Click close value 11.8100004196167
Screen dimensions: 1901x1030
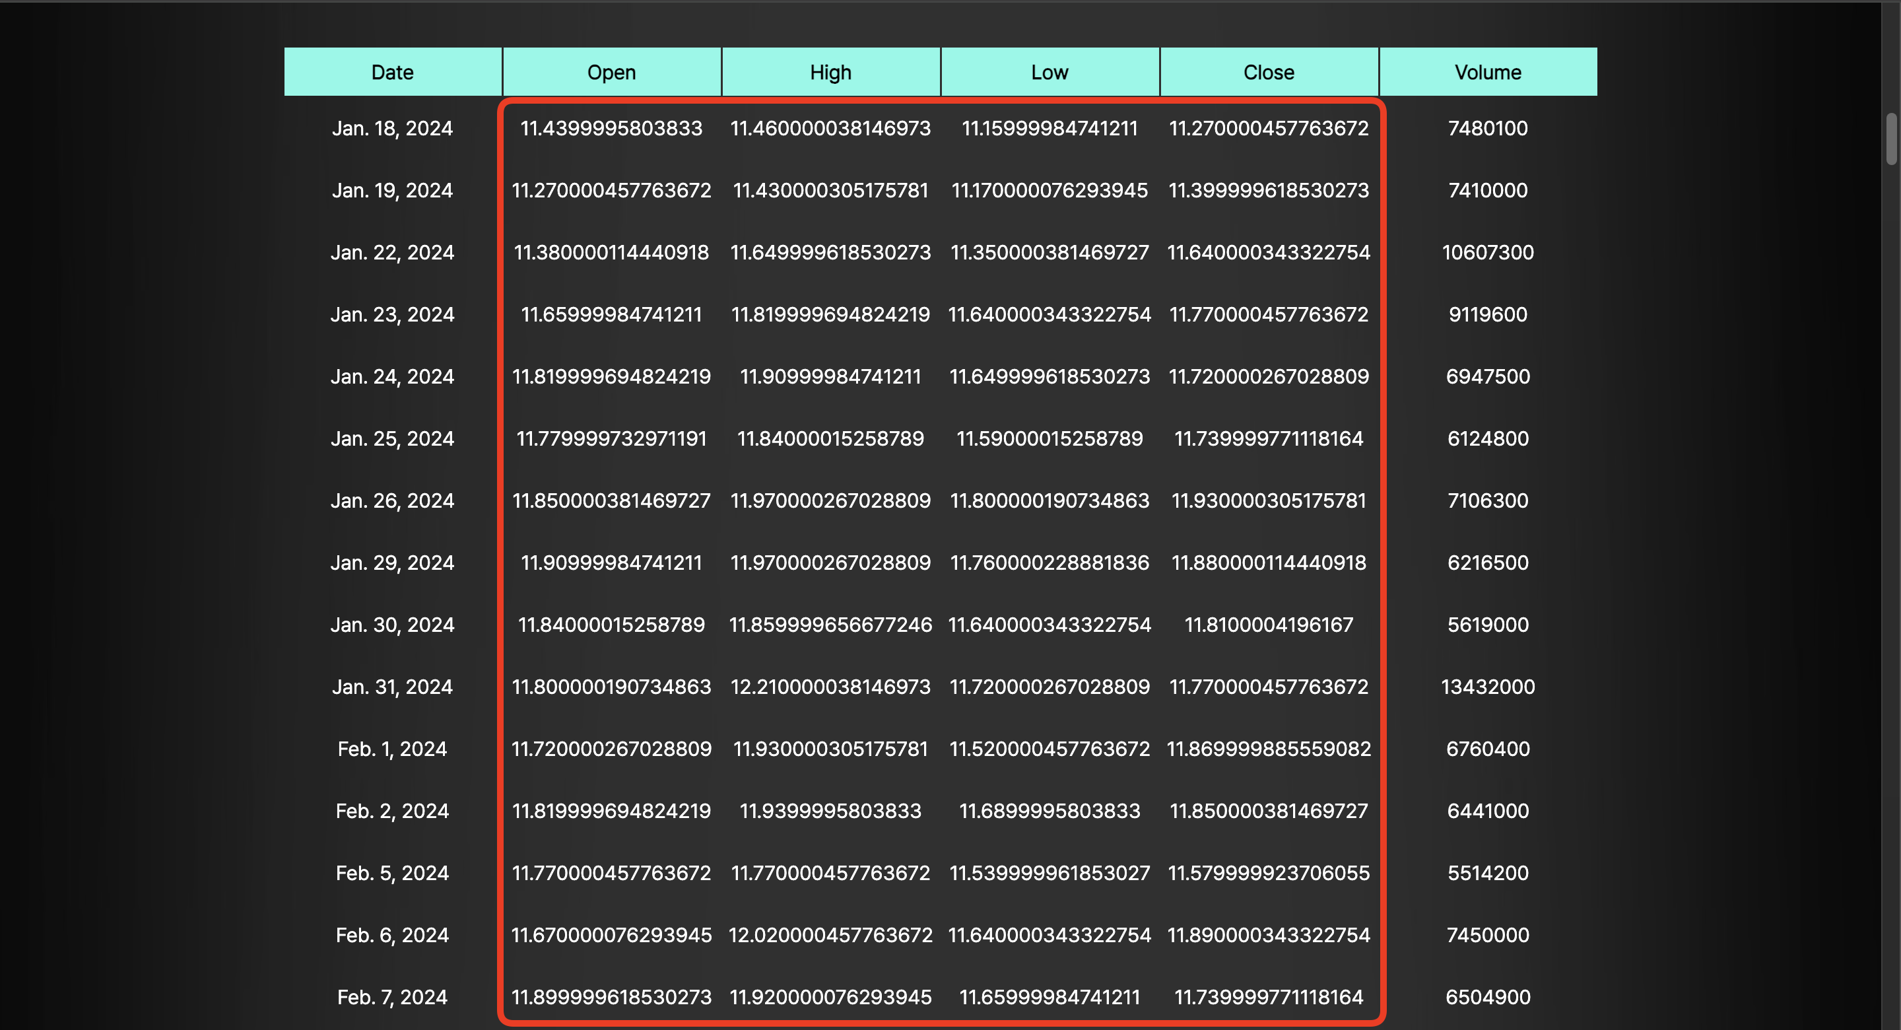[1269, 625]
